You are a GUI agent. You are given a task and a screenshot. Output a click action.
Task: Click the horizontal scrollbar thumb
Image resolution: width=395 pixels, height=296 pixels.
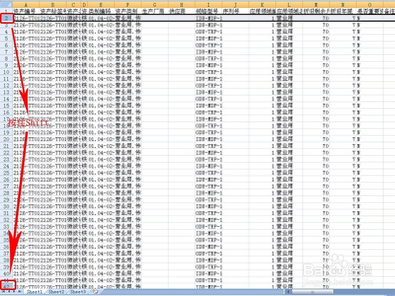[313, 292]
